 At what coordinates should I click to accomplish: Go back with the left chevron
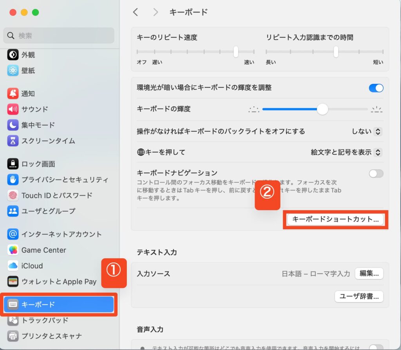(135, 12)
